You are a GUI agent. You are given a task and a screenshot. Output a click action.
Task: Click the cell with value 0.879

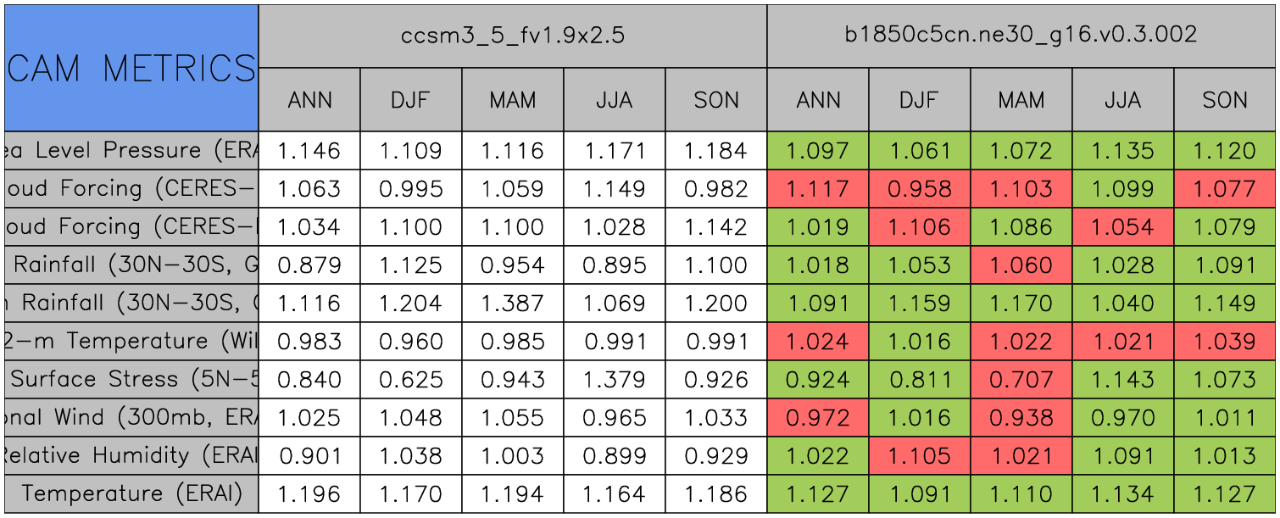(309, 265)
